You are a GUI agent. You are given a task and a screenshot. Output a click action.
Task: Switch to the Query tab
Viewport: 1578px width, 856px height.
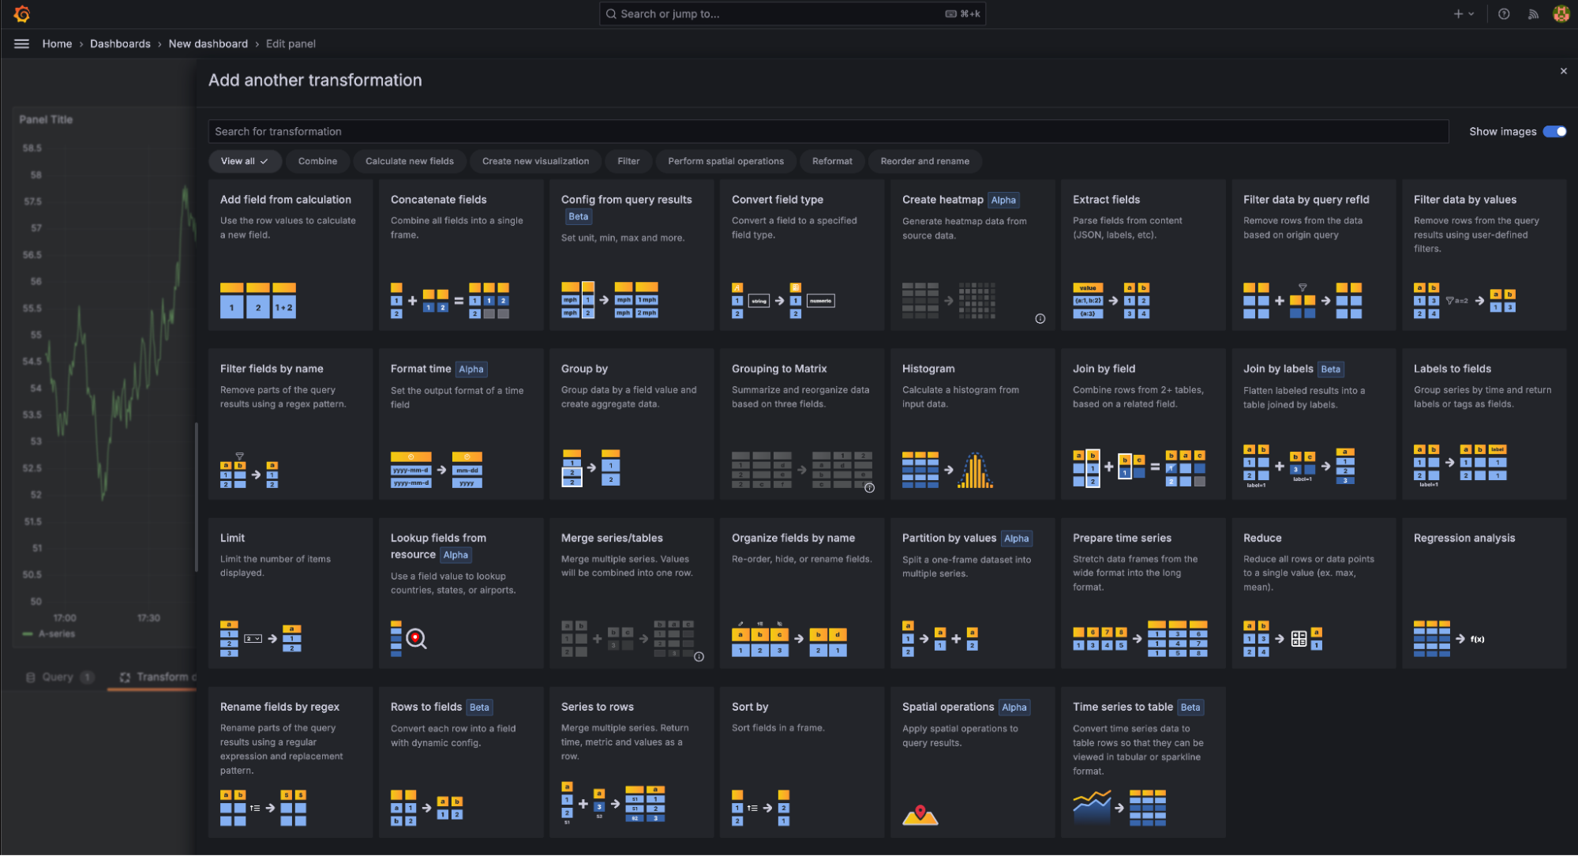coord(59,677)
